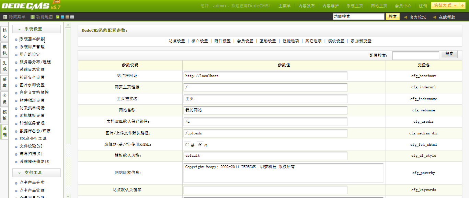Click the 注销 logout link

point(423,5)
